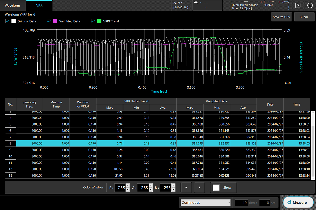This screenshot has height=210, width=316.
Task: Click scrollbar down arrow in table
Action: 313,178
